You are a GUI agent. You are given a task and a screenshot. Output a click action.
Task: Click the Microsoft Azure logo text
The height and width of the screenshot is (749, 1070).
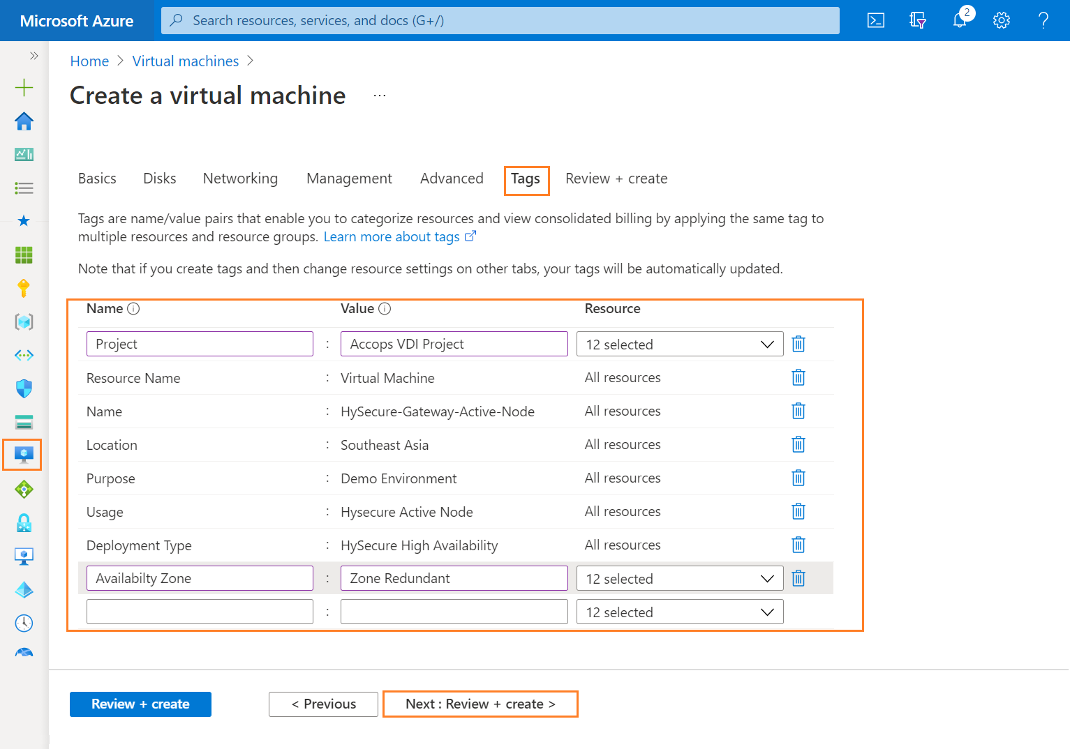click(x=77, y=21)
